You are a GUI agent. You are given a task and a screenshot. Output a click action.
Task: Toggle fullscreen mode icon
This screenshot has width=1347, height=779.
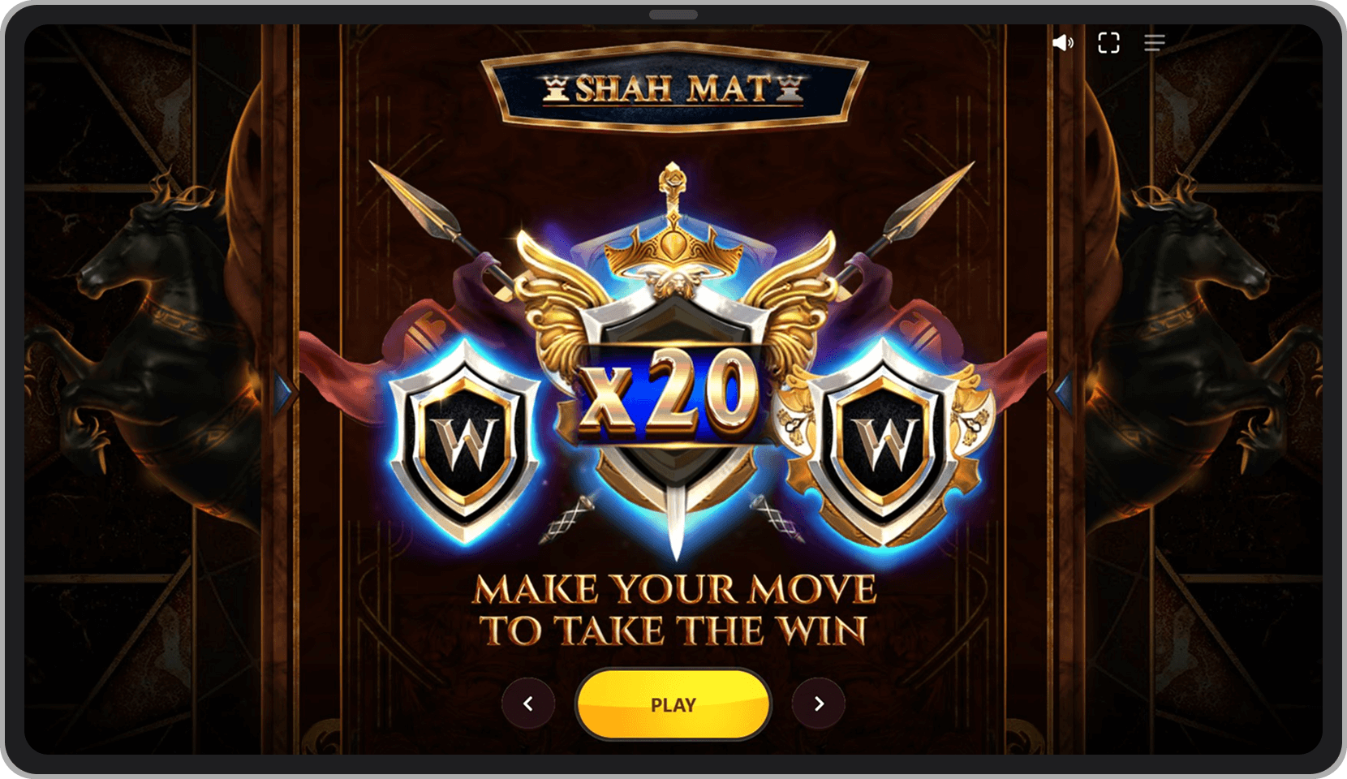pyautogui.click(x=1108, y=42)
